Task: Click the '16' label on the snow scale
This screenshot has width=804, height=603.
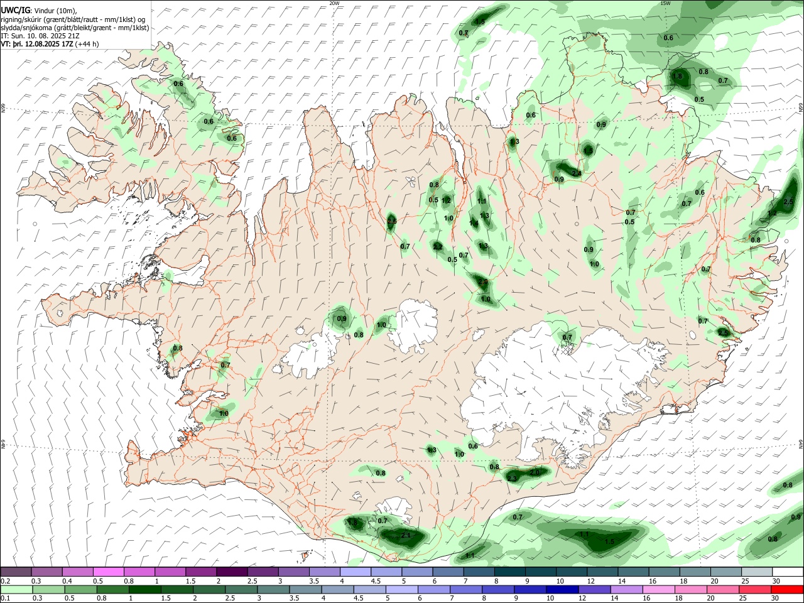Action: (653, 581)
